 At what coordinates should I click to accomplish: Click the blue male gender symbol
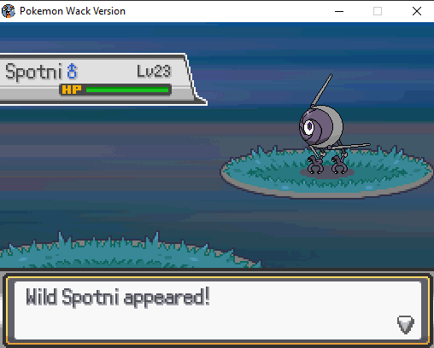point(72,71)
